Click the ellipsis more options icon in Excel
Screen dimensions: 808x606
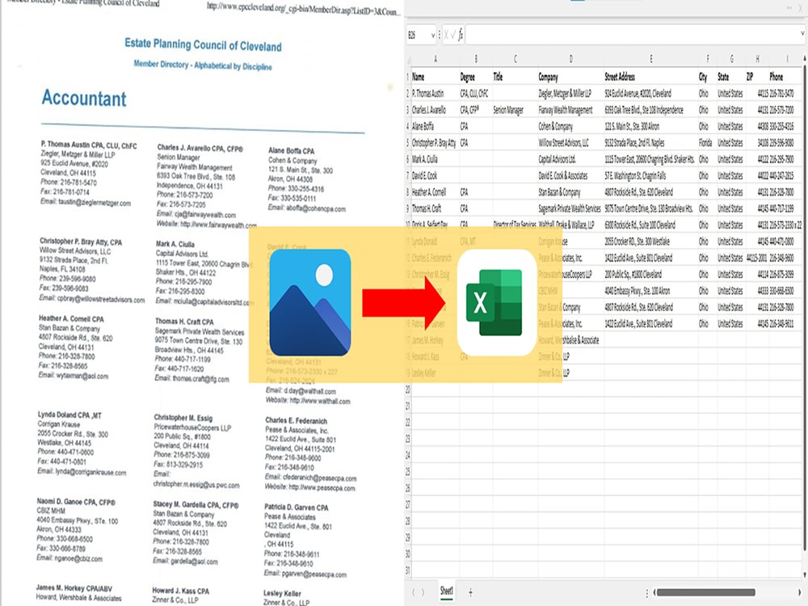(x=789, y=8)
